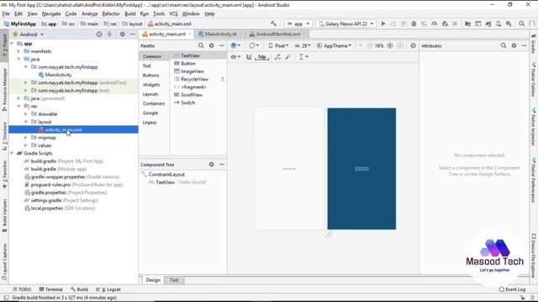The image size is (538, 302).
Task: Open the Refactor menu
Action: coord(111,13)
